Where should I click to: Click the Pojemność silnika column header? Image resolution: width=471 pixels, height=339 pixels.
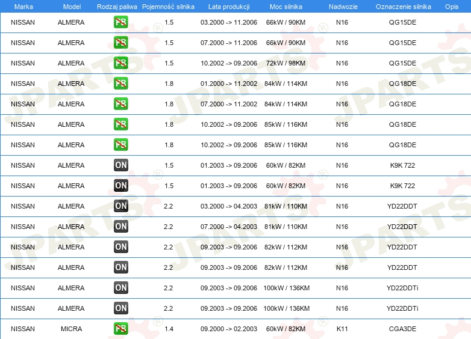point(168,7)
